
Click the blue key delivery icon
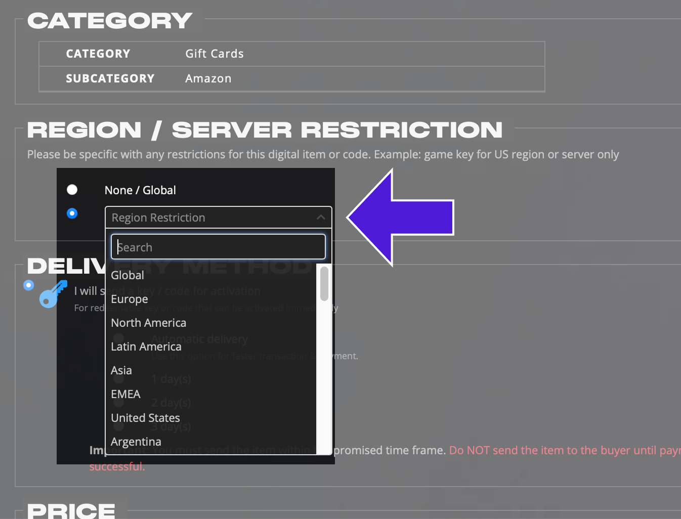pos(53,294)
